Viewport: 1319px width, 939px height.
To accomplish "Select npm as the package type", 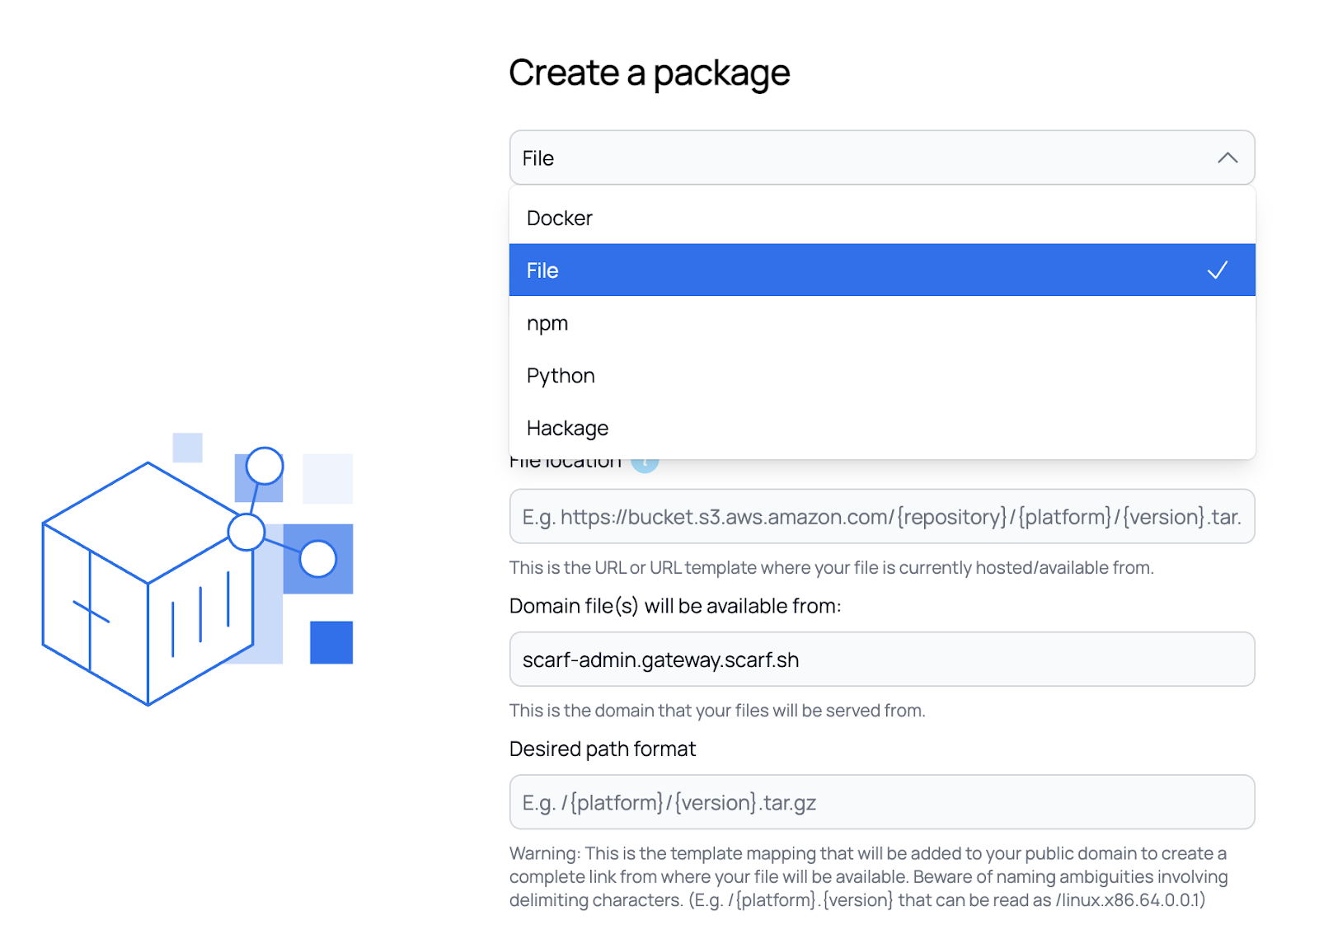I will 547,323.
